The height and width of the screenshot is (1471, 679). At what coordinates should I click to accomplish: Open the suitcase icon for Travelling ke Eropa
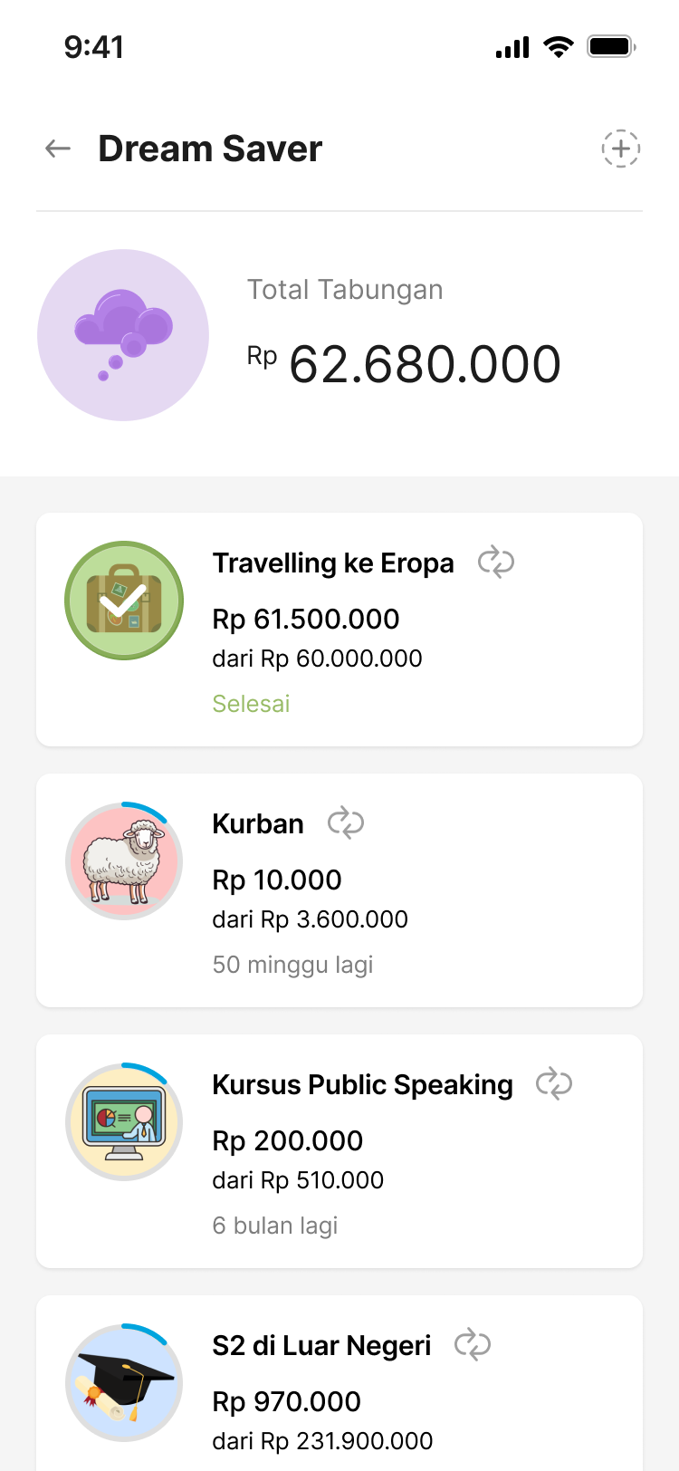[124, 601]
